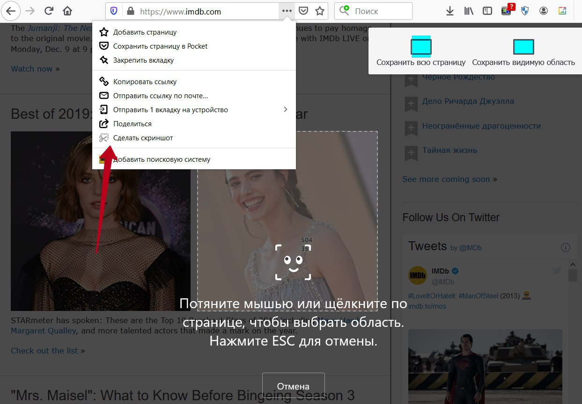Image resolution: width=582 pixels, height=404 pixels.
Task: Add Неогранённые драгоценности to watchlist ribbon
Action: 411,128
